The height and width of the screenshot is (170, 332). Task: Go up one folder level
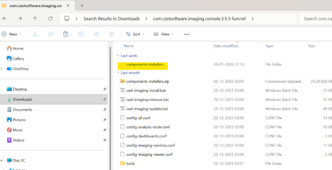[35, 18]
